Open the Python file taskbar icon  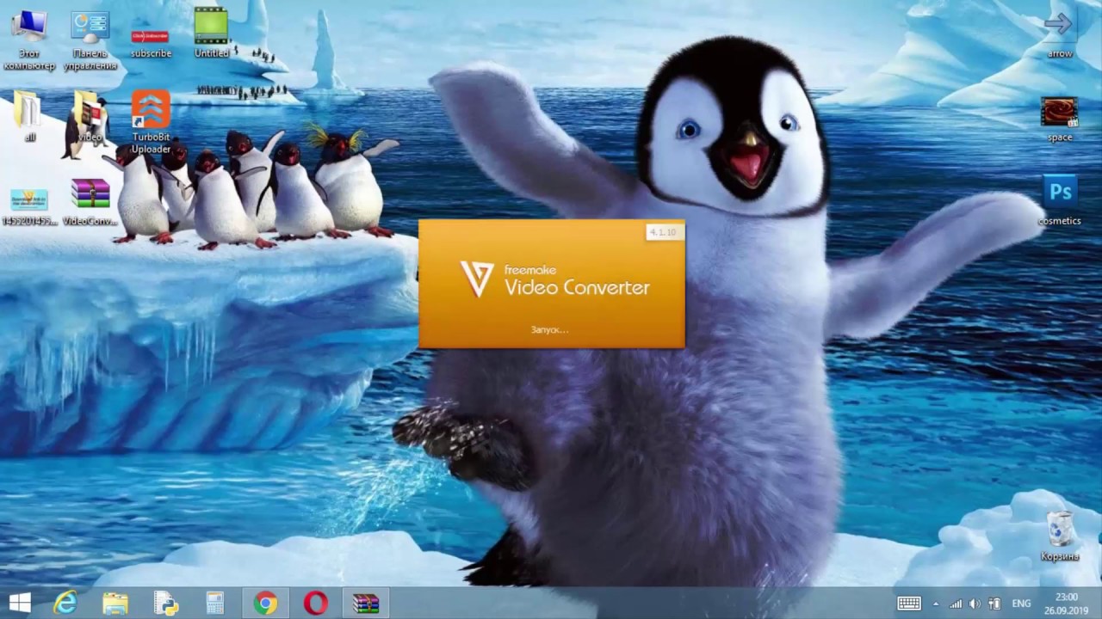point(165,604)
